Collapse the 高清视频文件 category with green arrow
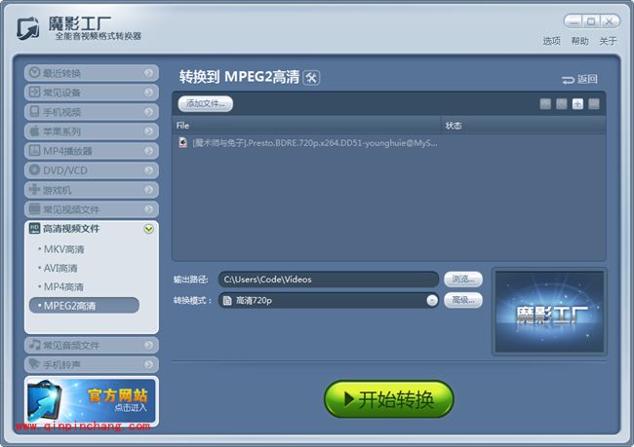The width and height of the screenshot is (634, 447). pyautogui.click(x=149, y=229)
